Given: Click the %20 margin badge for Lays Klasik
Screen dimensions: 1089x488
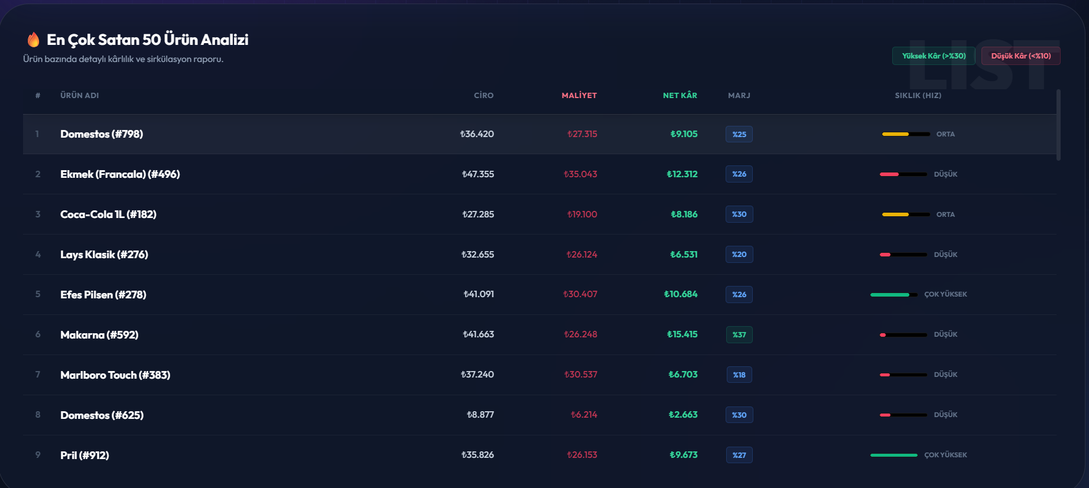Looking at the screenshot, I should (739, 255).
